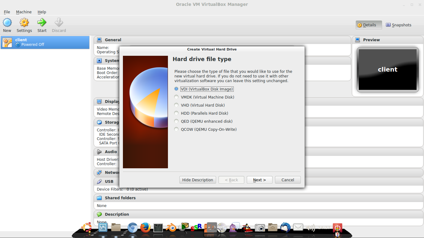
Task: Click the Preview section header text
Action: click(x=372, y=40)
